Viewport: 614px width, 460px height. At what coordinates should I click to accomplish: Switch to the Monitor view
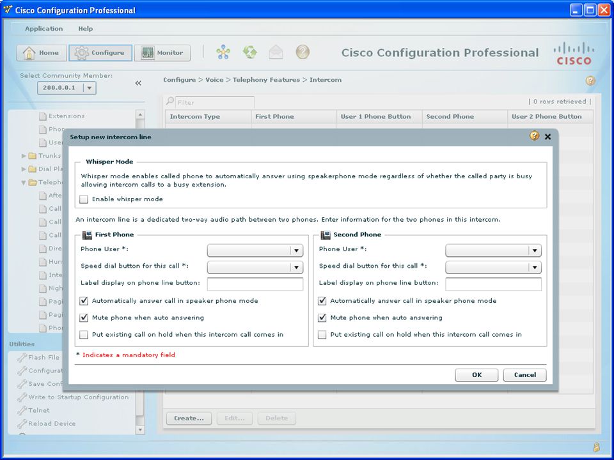[162, 53]
